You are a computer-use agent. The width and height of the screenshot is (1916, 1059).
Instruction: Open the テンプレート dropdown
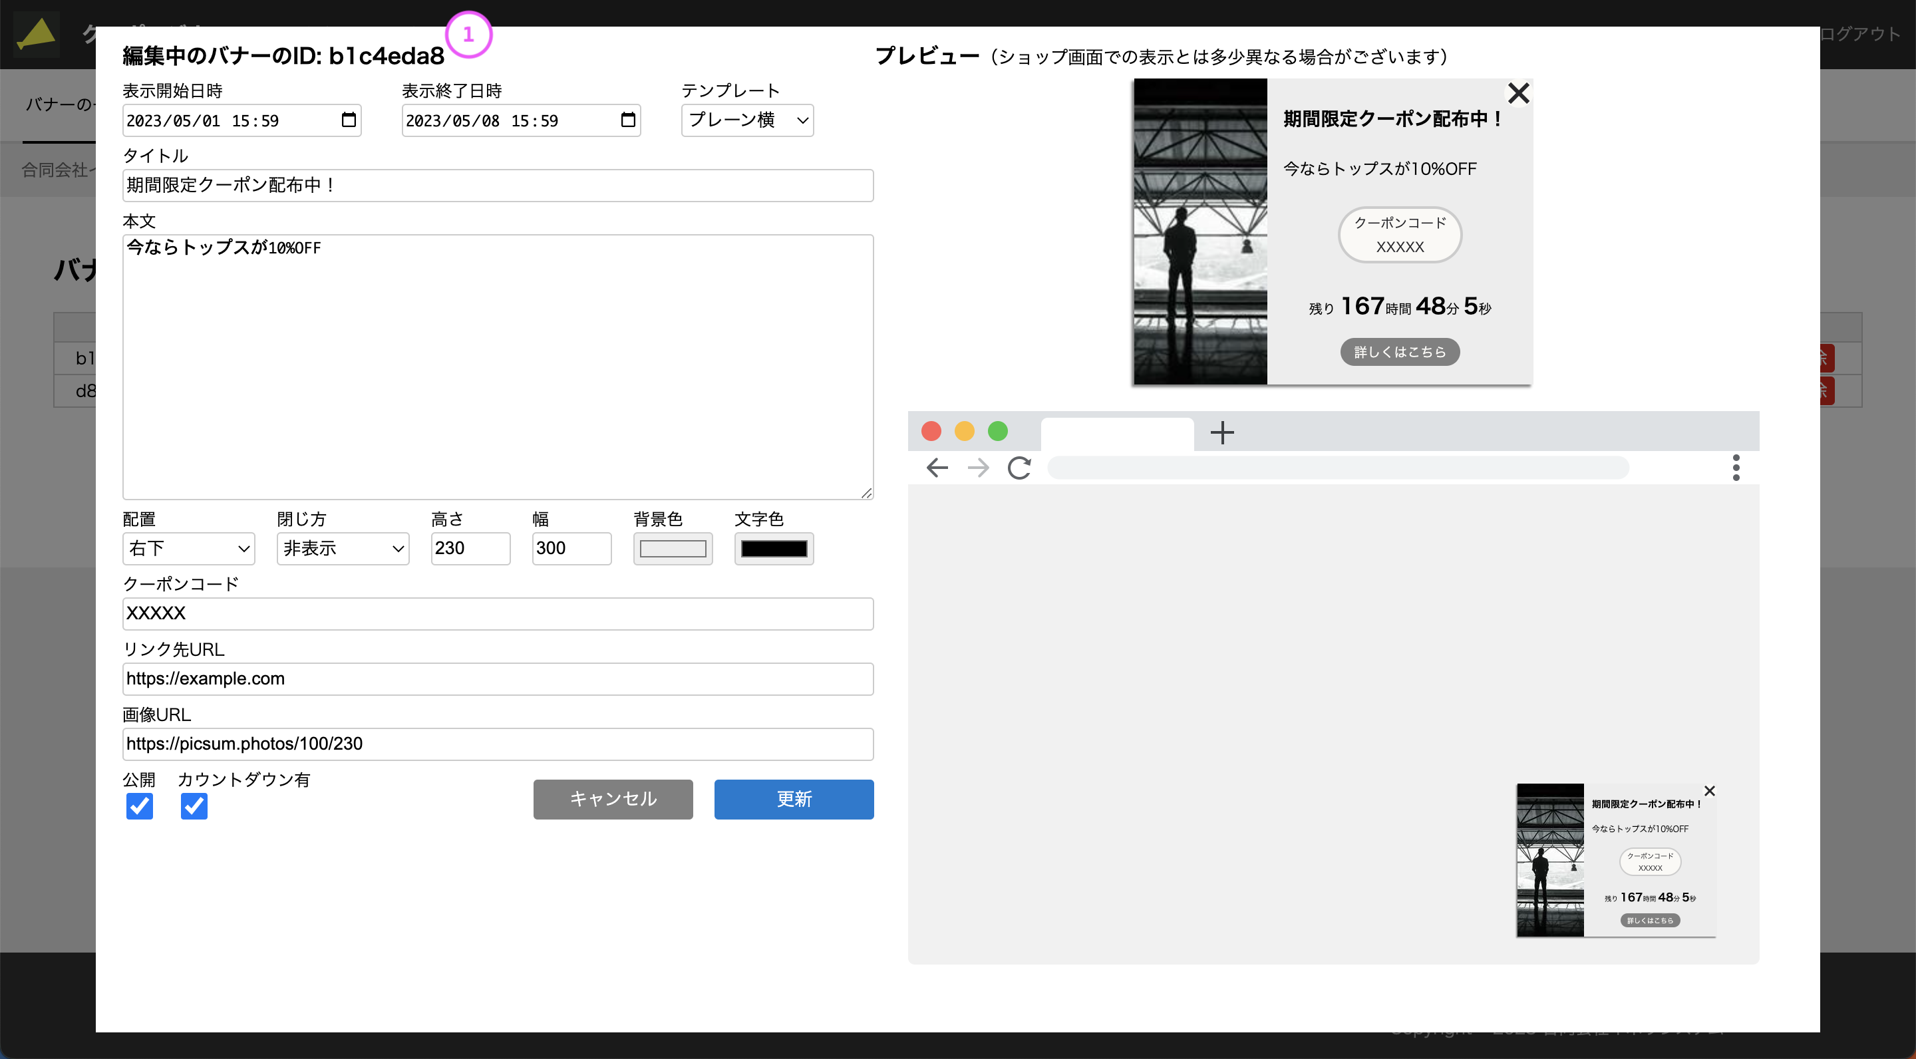(x=746, y=120)
